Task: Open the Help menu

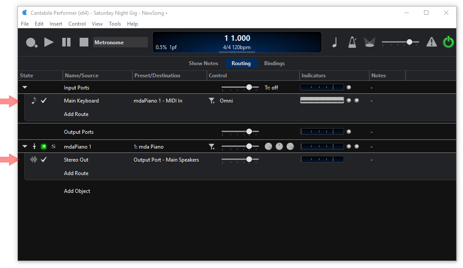Action: point(132,24)
